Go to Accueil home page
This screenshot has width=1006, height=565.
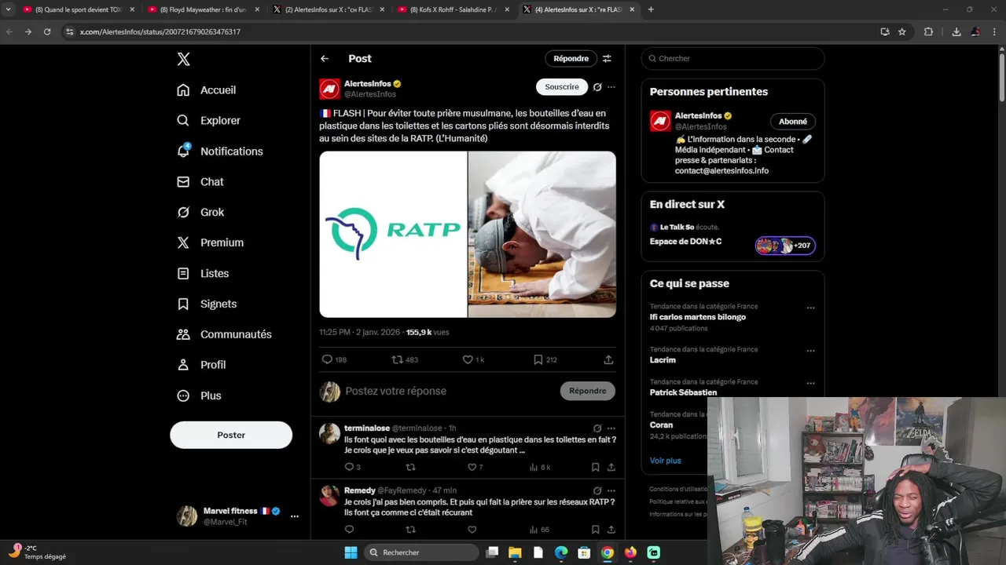pyautogui.click(x=206, y=90)
